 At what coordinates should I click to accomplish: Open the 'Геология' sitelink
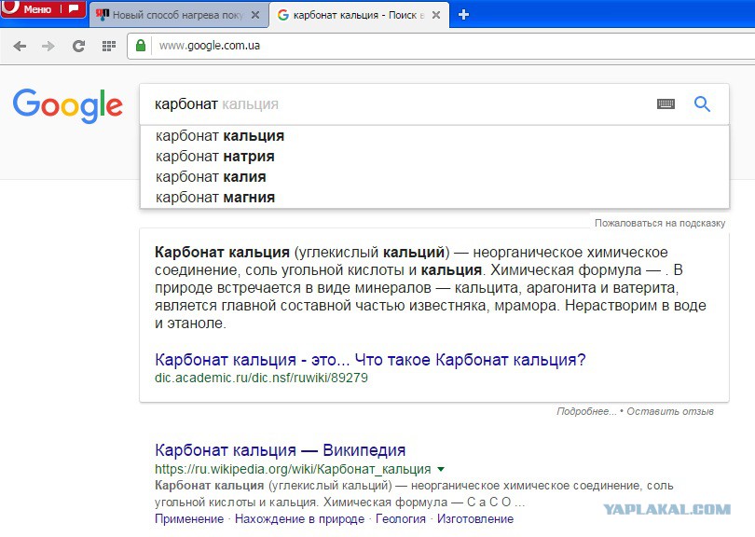(x=401, y=519)
